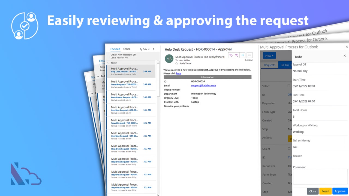Click the support@ltaddins.com email link

[203, 85]
